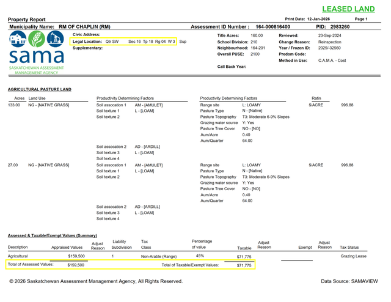Click the Saskatchewan Assessment Management Agency copyright text
391x302 pixels.
(x=96, y=281)
